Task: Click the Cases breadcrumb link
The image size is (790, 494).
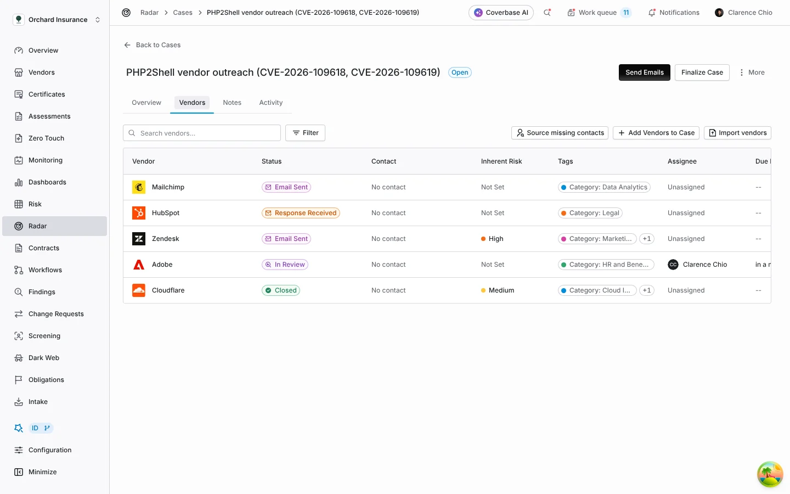Action: 183,13
